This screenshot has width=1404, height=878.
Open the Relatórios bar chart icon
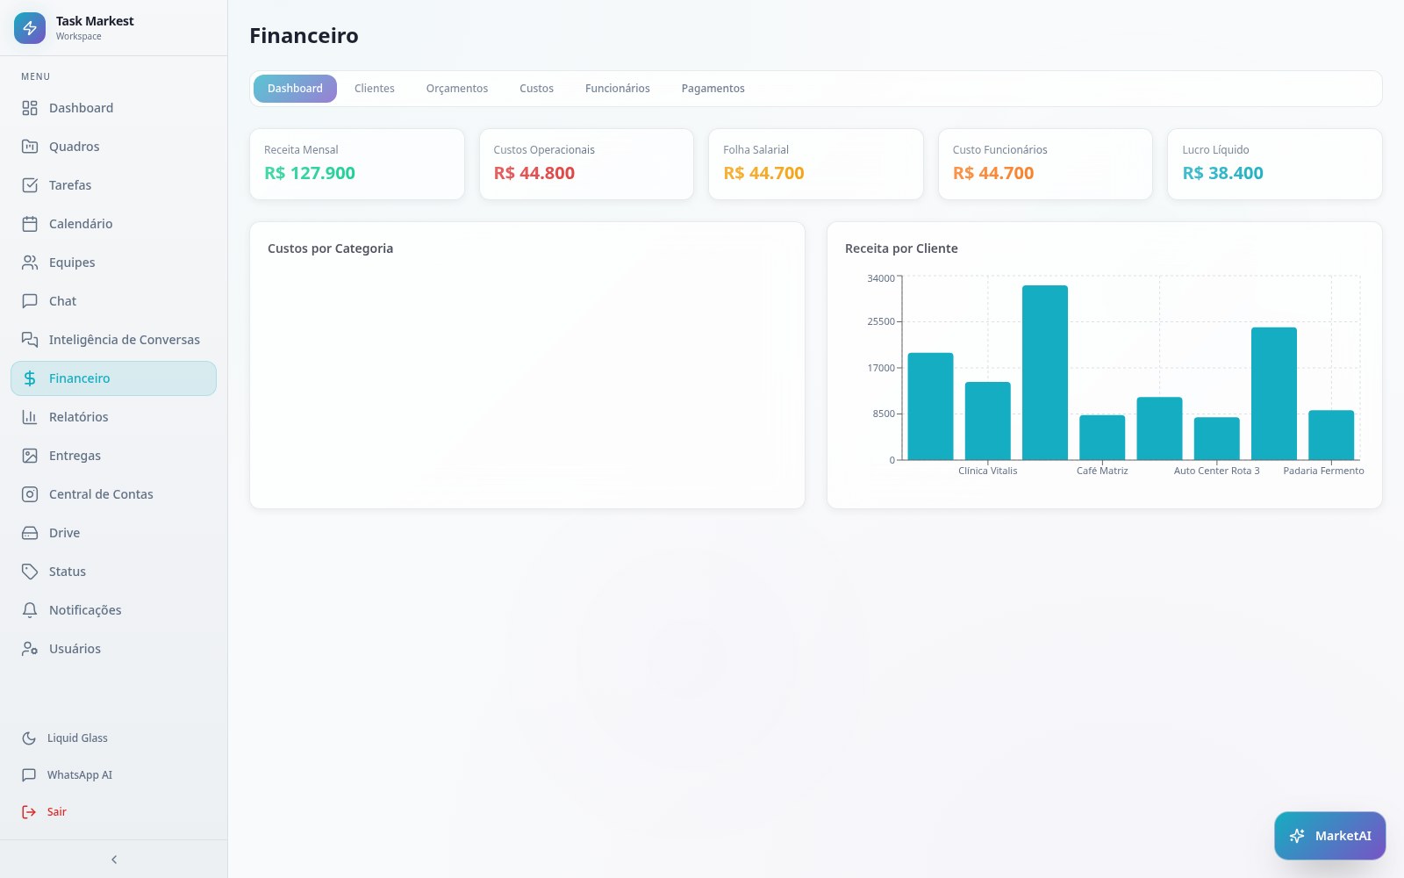(30, 417)
